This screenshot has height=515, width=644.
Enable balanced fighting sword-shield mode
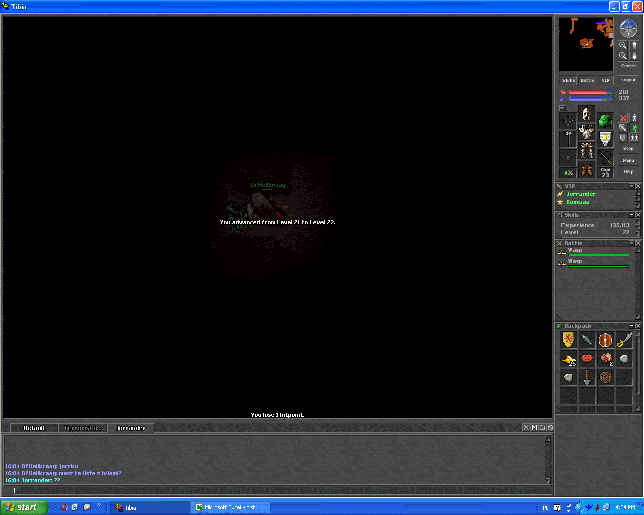point(623,128)
